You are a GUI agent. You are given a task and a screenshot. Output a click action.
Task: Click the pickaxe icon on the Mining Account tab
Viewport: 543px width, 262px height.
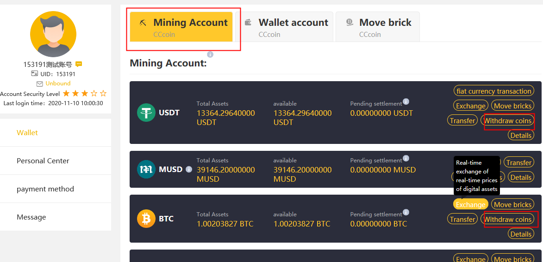tap(143, 23)
